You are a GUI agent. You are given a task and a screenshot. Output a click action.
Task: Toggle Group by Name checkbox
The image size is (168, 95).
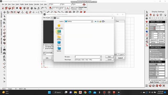point(44,49)
